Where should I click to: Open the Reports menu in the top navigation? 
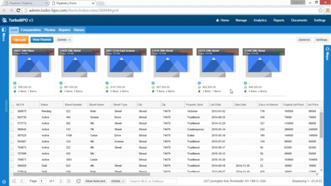(279, 20)
